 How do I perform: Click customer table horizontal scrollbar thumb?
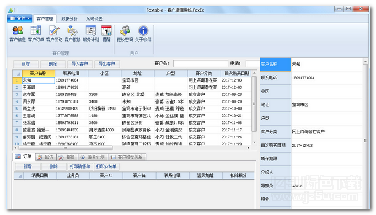coord(65,148)
